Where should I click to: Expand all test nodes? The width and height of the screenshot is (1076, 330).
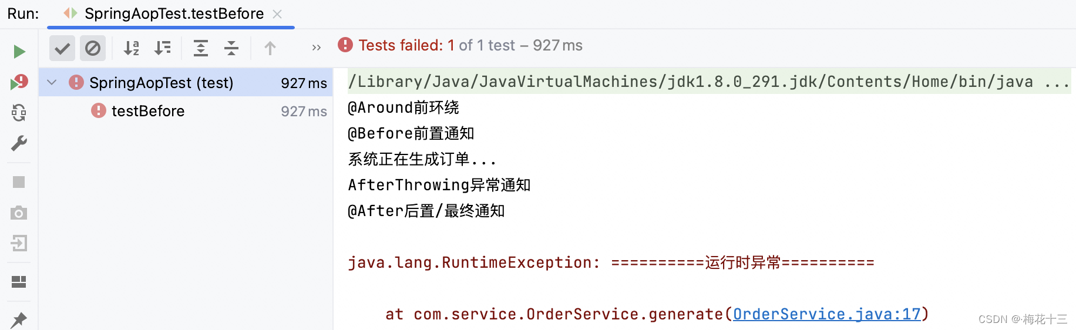[x=201, y=48]
